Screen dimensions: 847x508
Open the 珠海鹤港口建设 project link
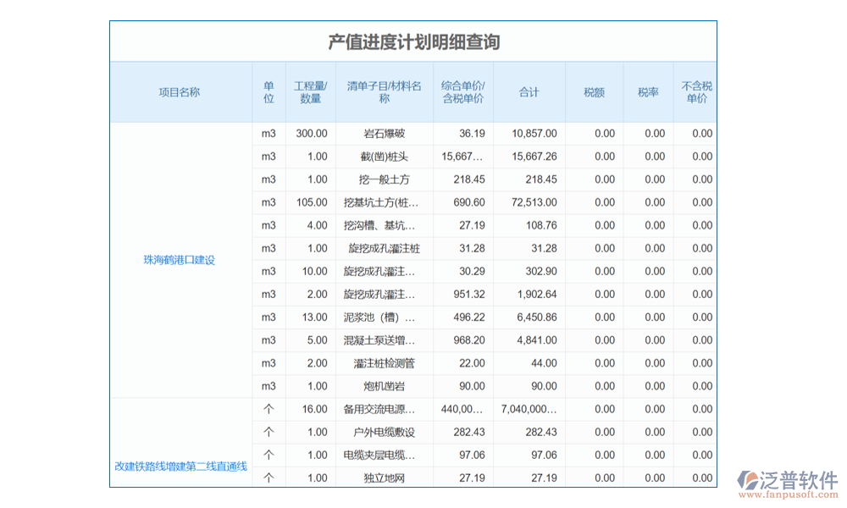tap(180, 260)
